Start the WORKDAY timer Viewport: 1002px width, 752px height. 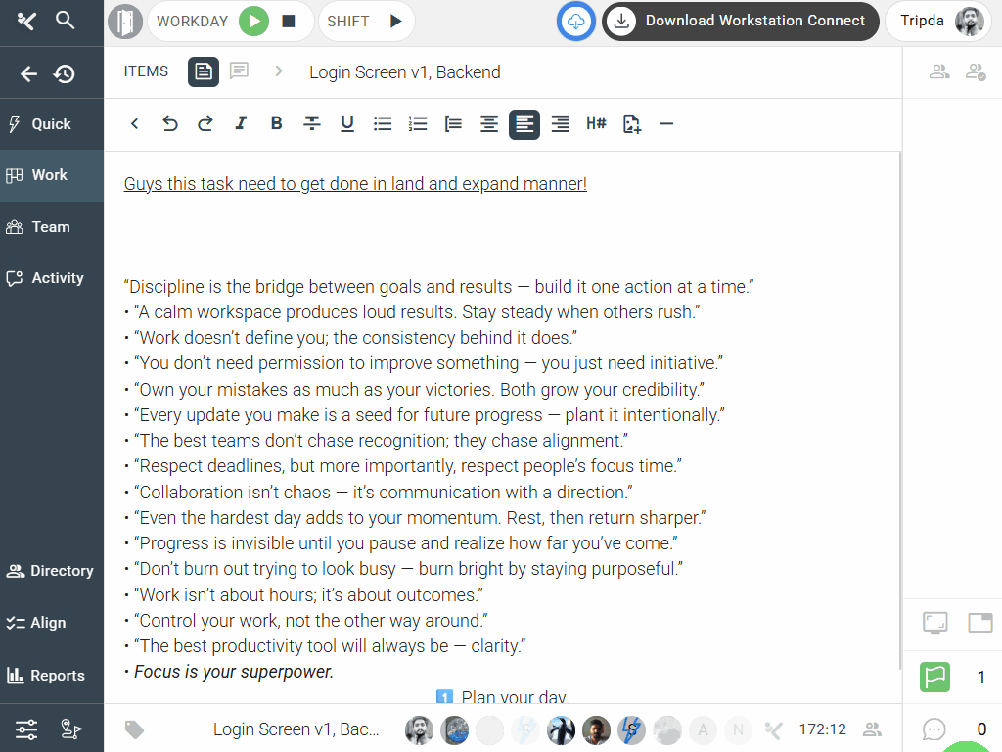tap(253, 22)
